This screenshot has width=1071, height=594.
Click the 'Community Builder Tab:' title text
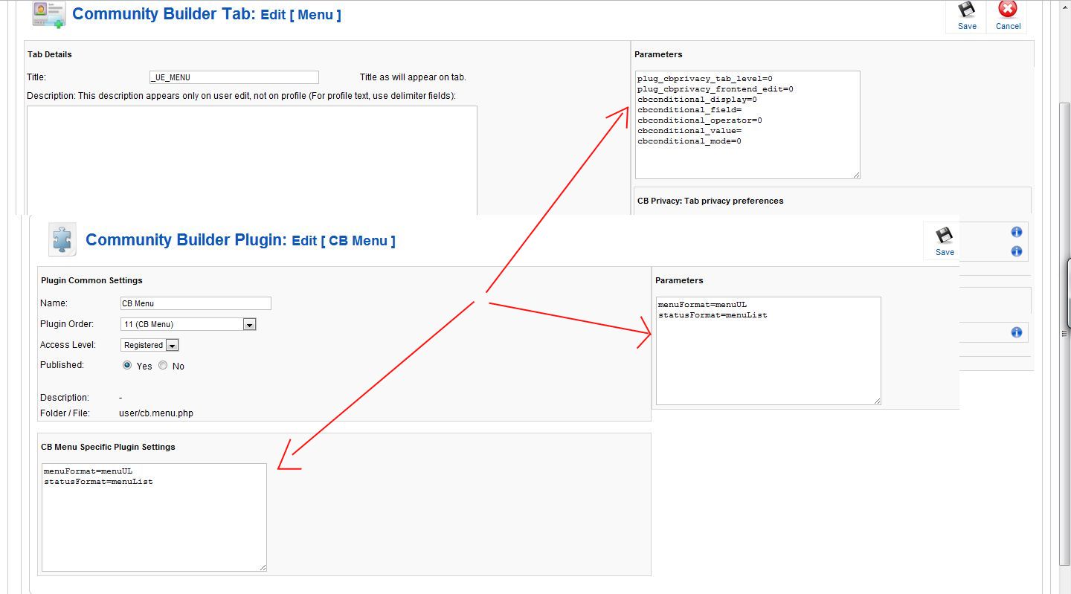[x=164, y=14]
